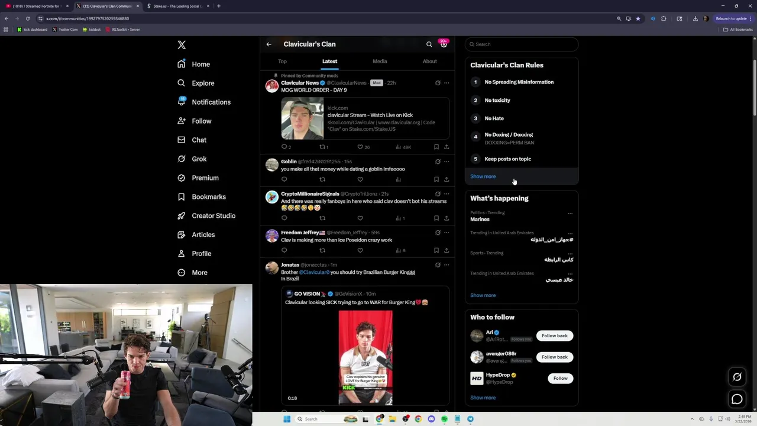Click the X logo in the sidebar
This screenshot has height=426, width=757.
pyautogui.click(x=182, y=45)
